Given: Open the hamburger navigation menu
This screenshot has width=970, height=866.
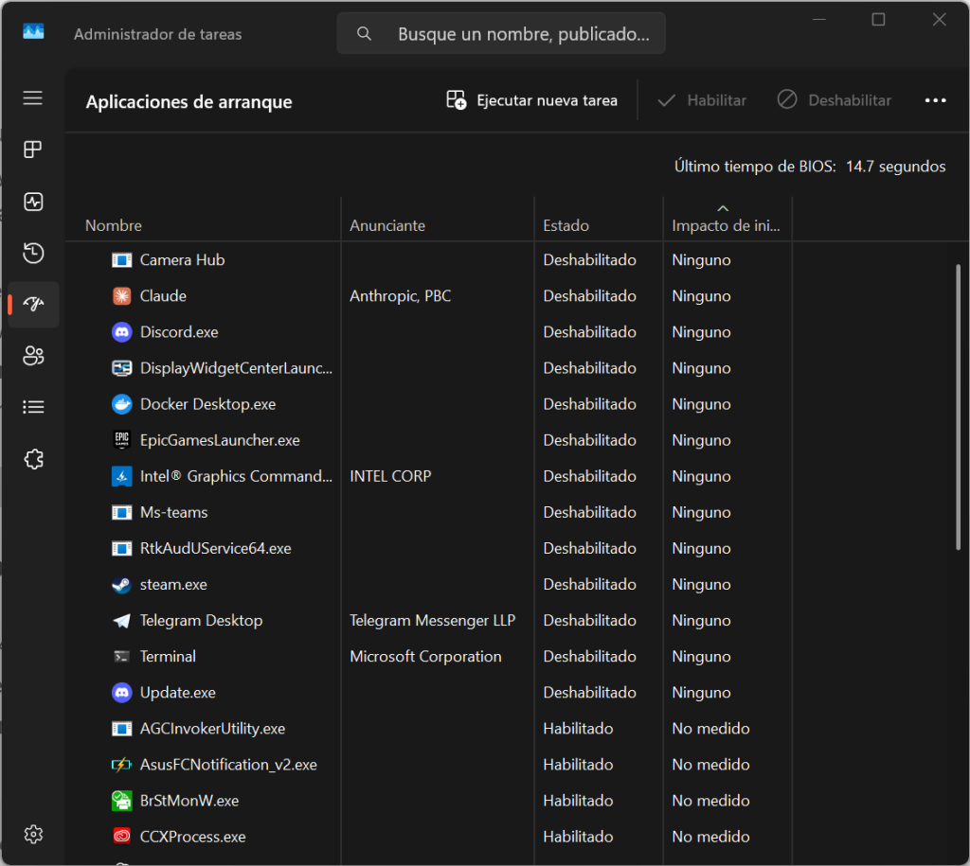Looking at the screenshot, I should (33, 98).
